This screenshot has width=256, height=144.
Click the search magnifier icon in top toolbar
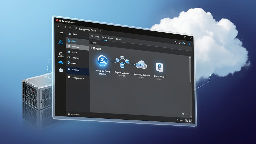176,42
